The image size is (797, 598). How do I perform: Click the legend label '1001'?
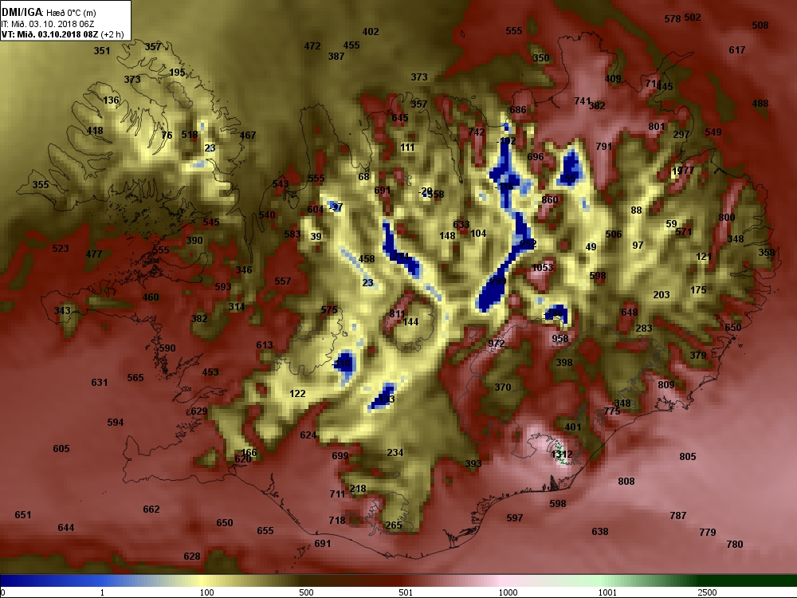tap(607, 592)
